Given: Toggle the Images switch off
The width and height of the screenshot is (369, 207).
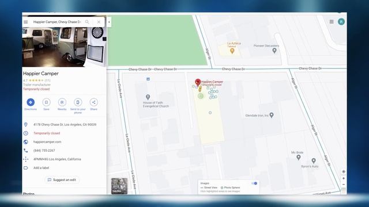Looking at the screenshot, I should tap(254, 183).
